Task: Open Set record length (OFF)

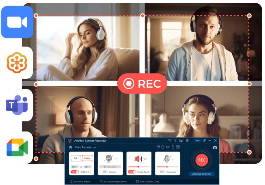Action: pos(115,182)
